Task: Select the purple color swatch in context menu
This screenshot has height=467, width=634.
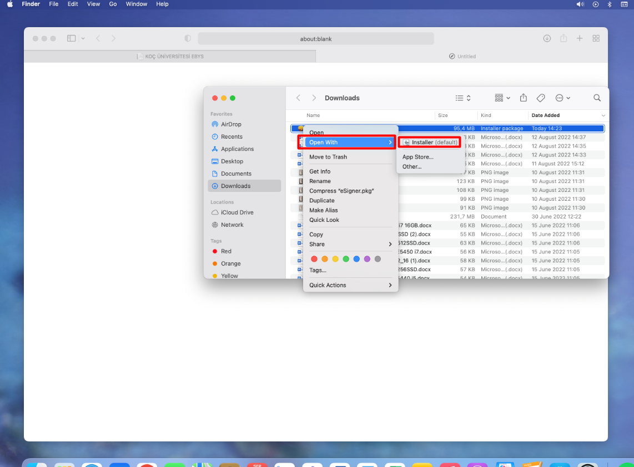Action: click(367, 258)
